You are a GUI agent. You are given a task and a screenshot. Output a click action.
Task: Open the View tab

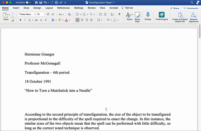(103, 8)
